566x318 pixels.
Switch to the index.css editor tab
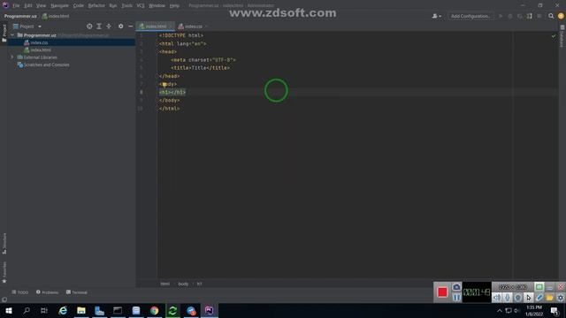[193, 26]
